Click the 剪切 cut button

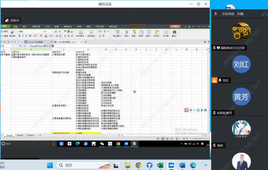tap(4, 32)
